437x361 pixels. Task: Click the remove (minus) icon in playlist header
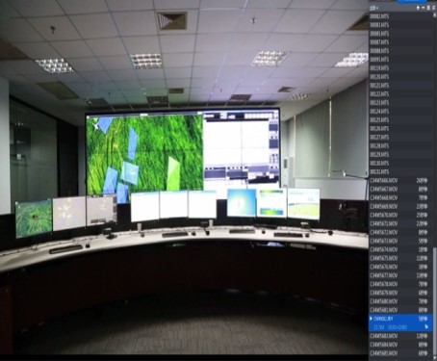coord(424,8)
